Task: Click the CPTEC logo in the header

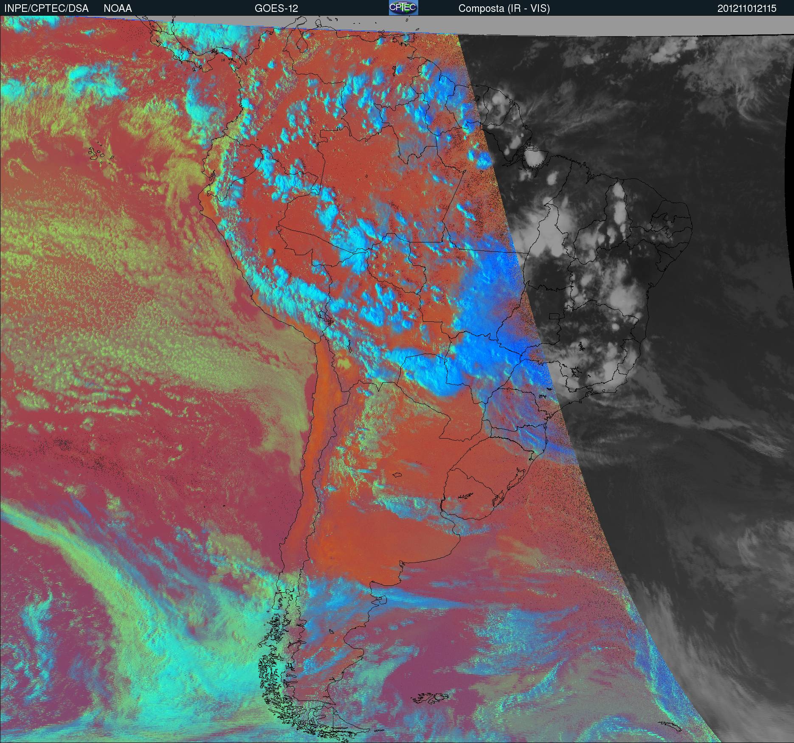Action: 403,8
